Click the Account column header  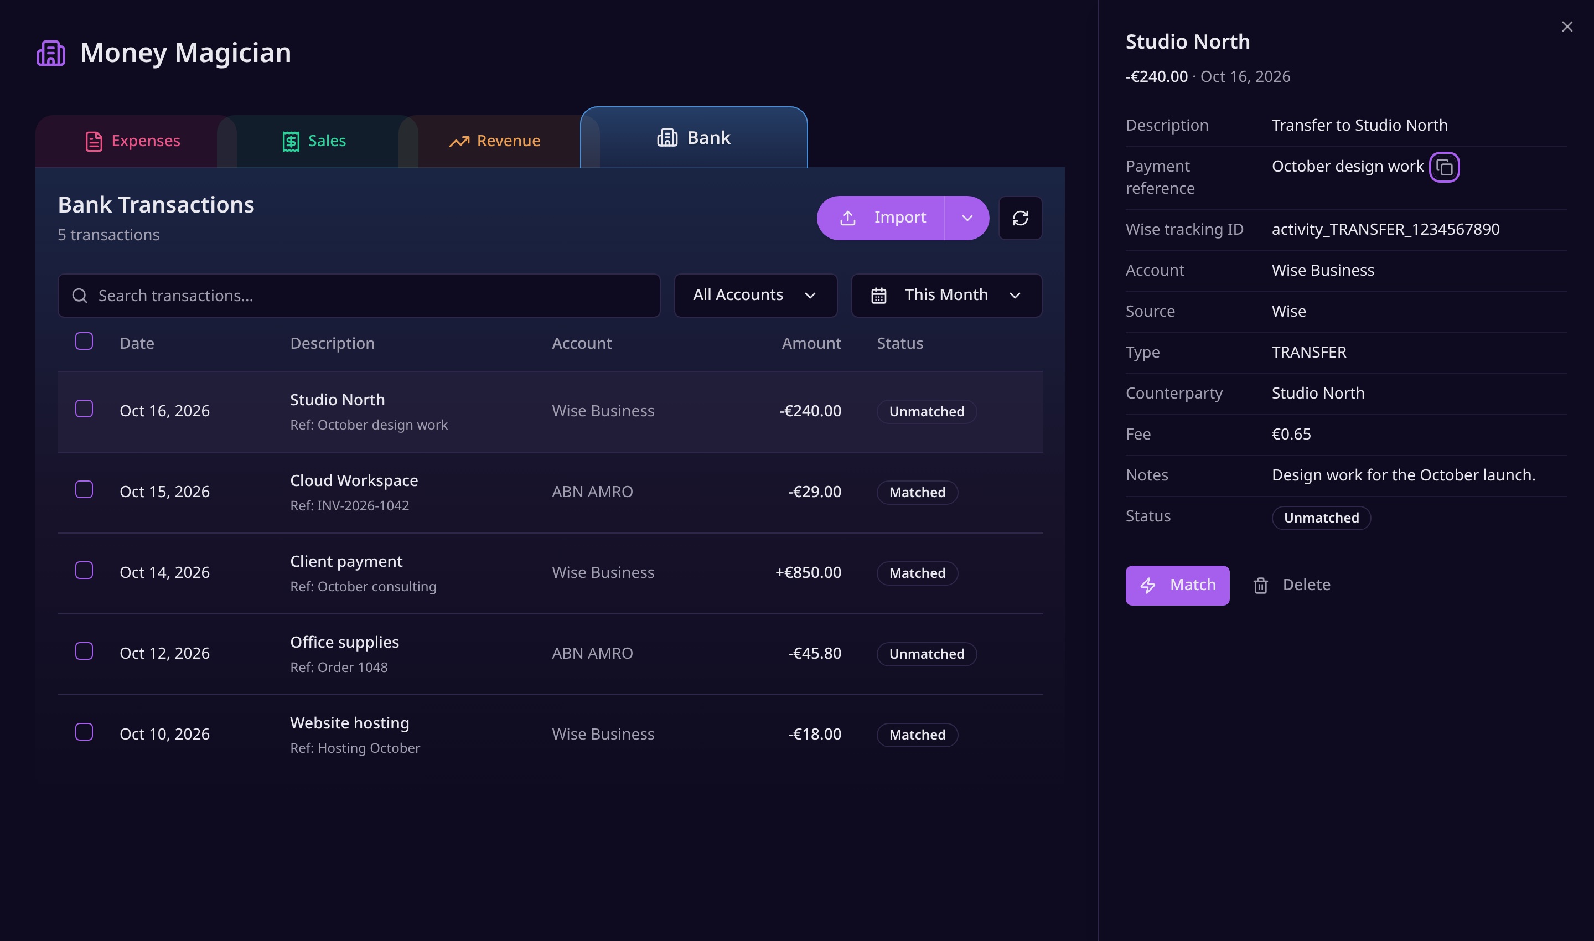pos(582,343)
